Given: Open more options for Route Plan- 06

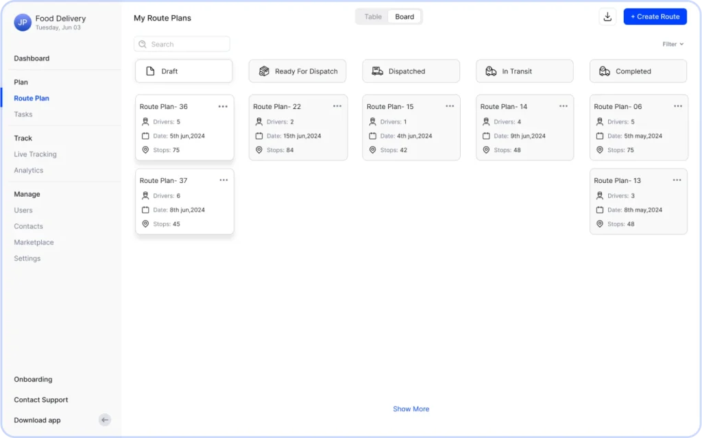Looking at the screenshot, I should [x=678, y=106].
